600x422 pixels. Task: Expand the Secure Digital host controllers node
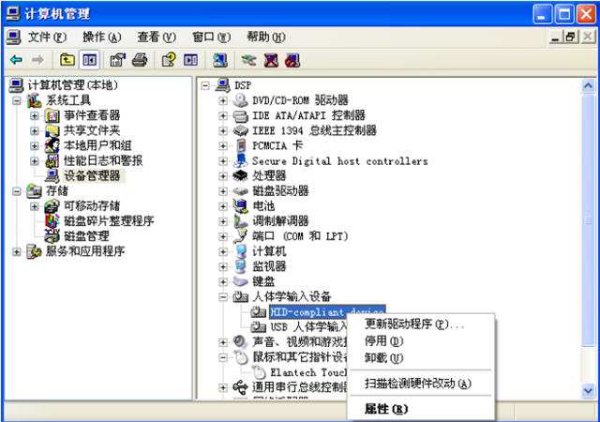click(223, 161)
